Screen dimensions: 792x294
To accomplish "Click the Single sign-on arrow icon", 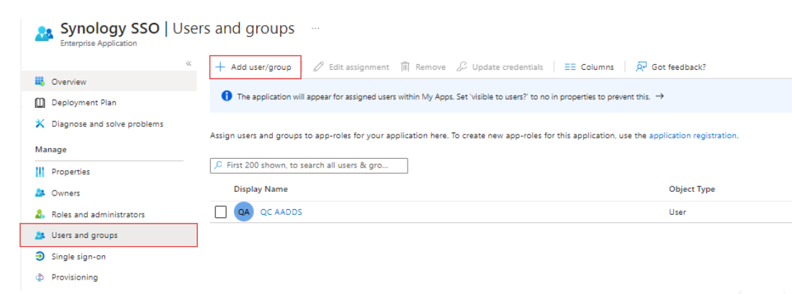I will pos(40,257).
